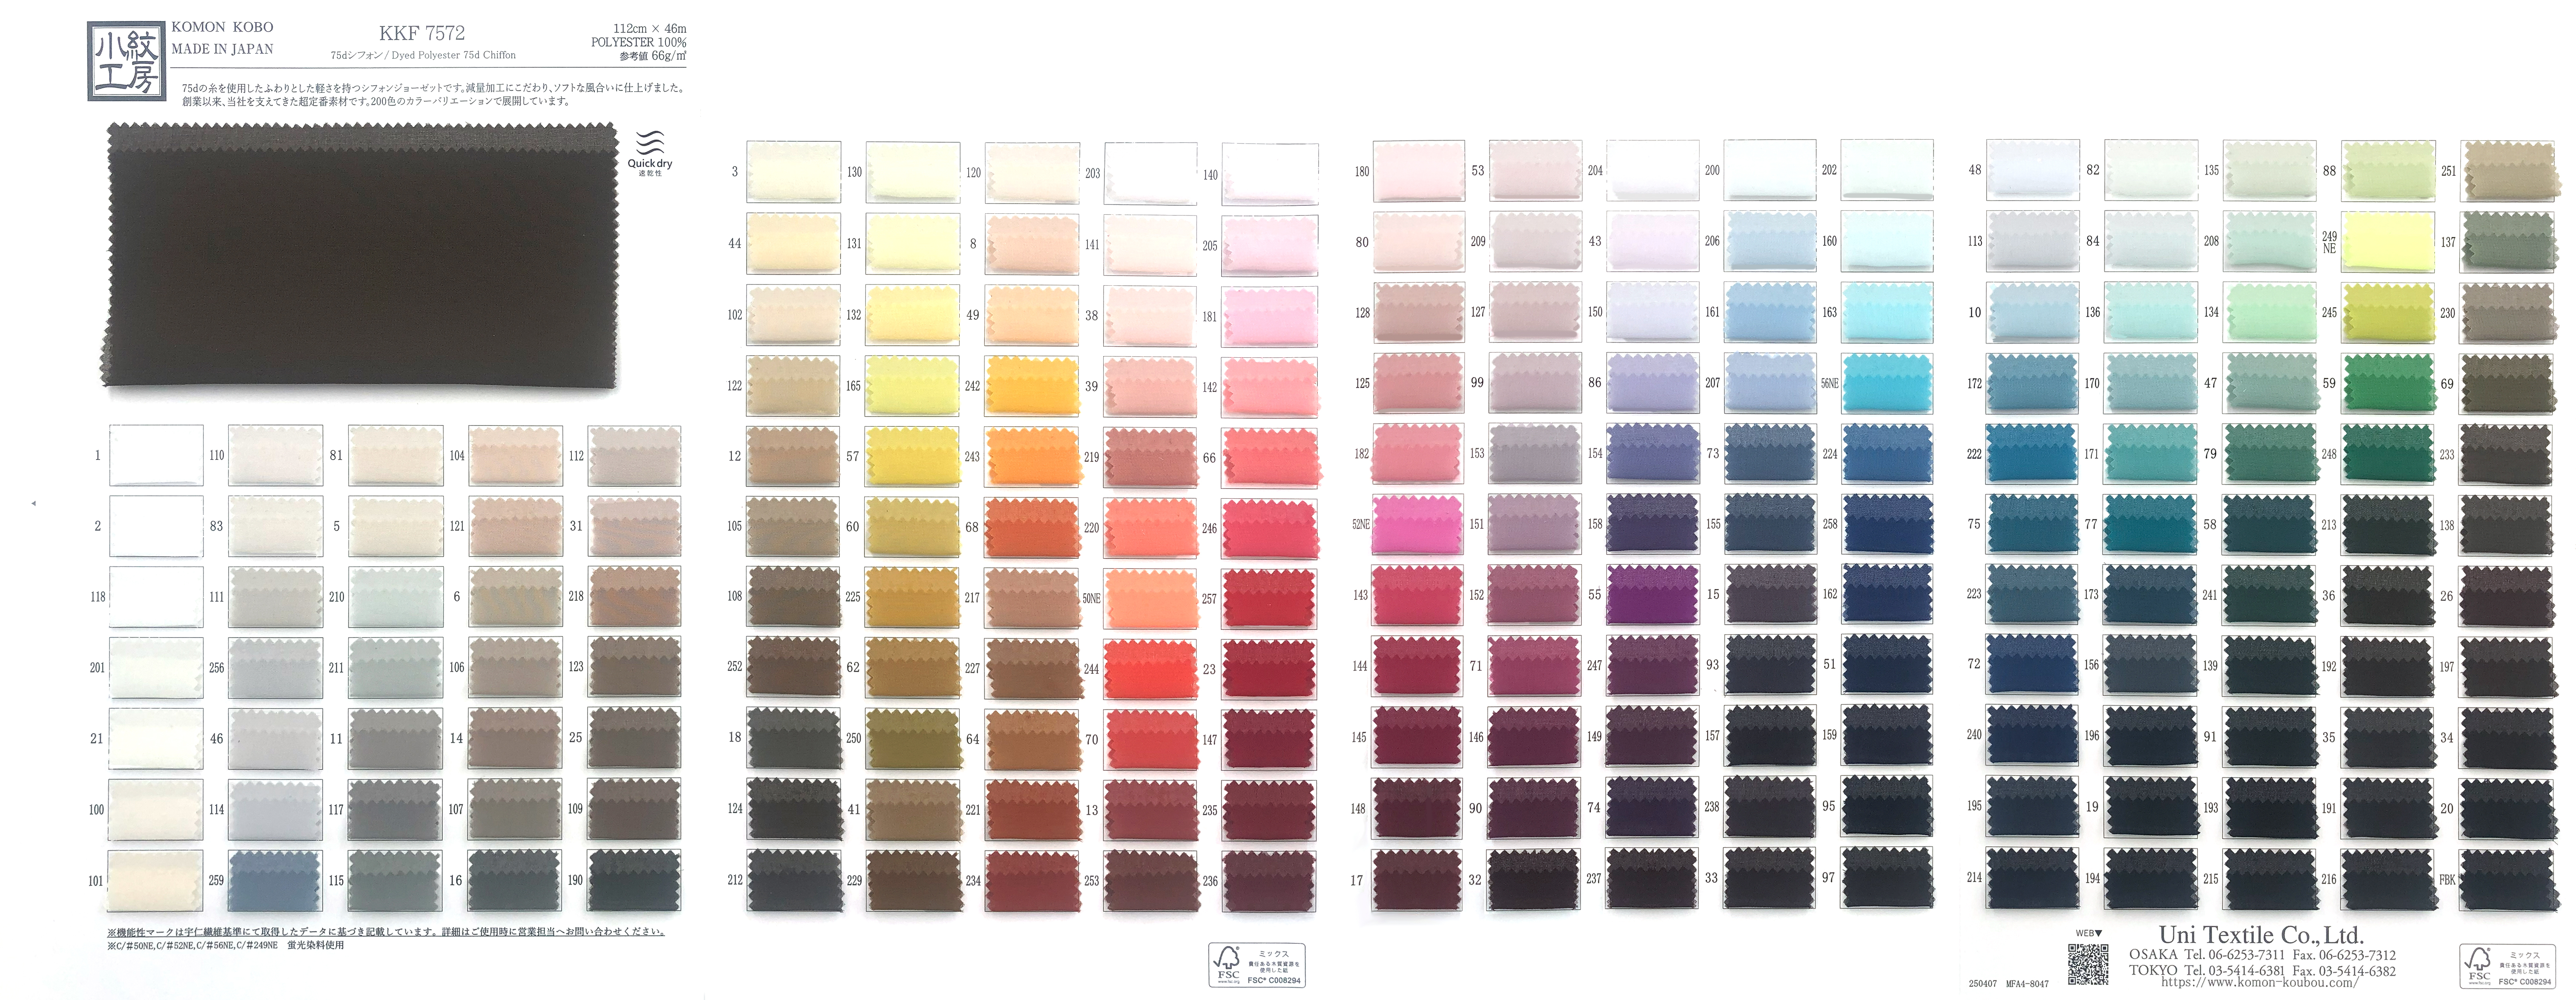Click the Uni Textile Co., Ltd. name

tap(2260, 935)
